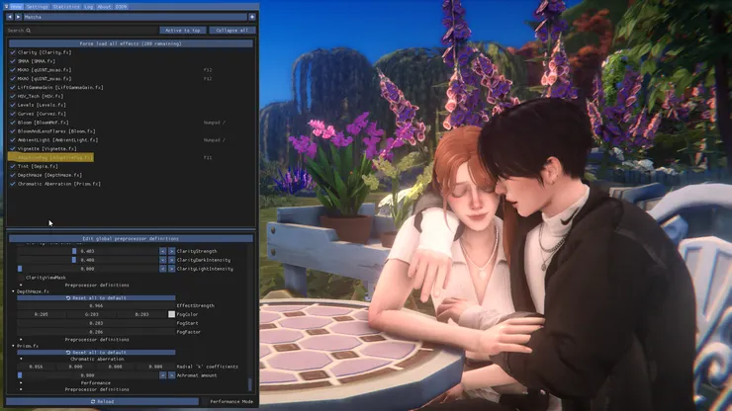Click the Achromat amount slider
732x411 pixels.
click(x=87, y=375)
